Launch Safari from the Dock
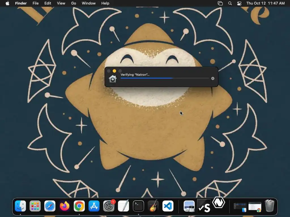 pyautogui.click(x=50, y=206)
